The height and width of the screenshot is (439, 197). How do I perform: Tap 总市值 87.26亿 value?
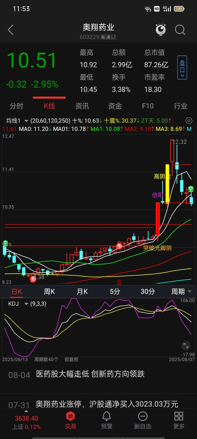[x=156, y=65]
